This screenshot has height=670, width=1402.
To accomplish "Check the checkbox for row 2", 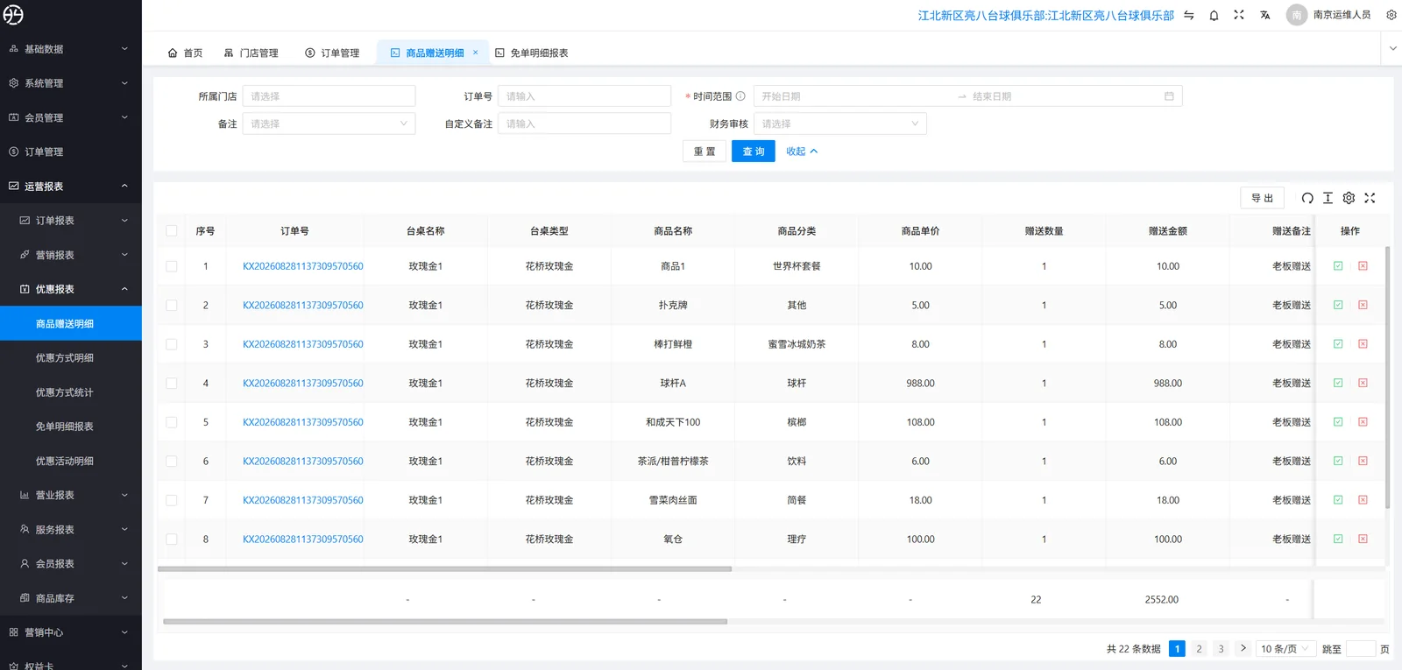I will tap(172, 306).
